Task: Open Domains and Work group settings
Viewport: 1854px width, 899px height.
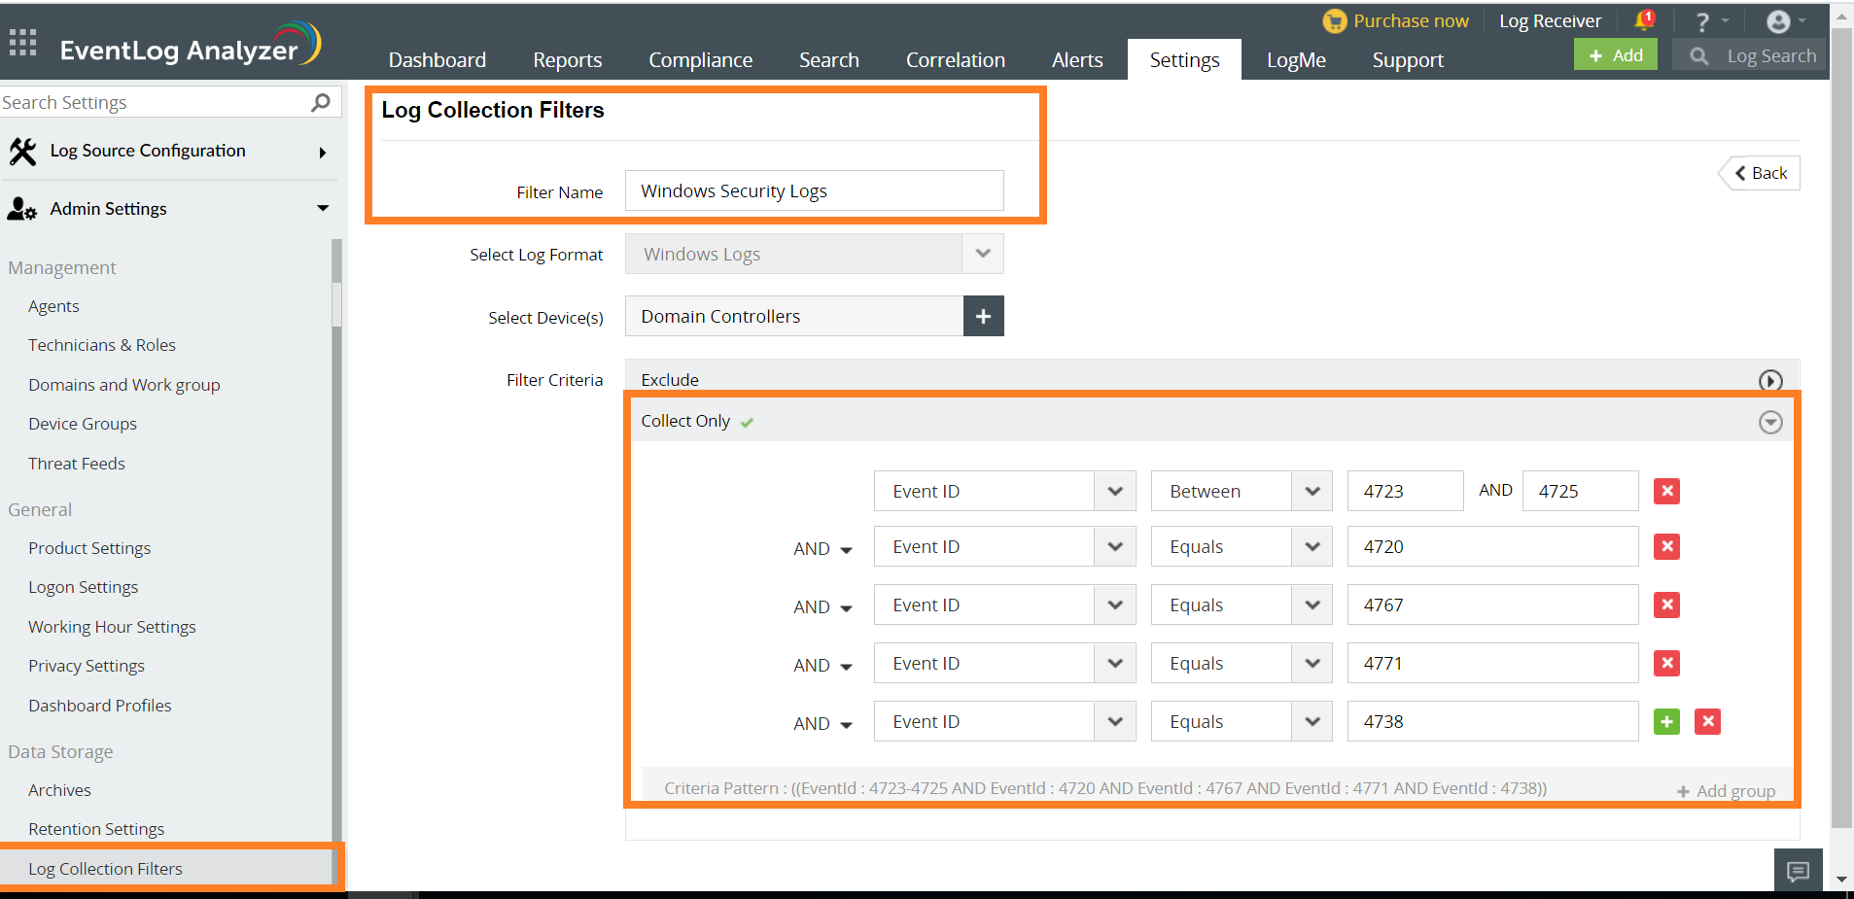Action: coord(124,385)
